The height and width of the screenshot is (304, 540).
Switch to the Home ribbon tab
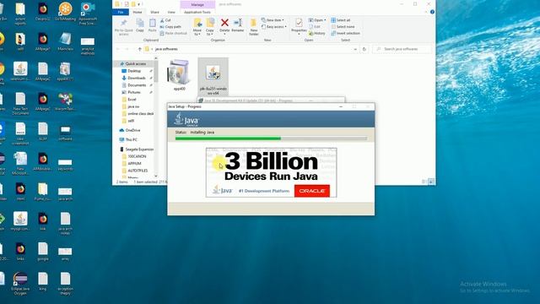[138, 12]
